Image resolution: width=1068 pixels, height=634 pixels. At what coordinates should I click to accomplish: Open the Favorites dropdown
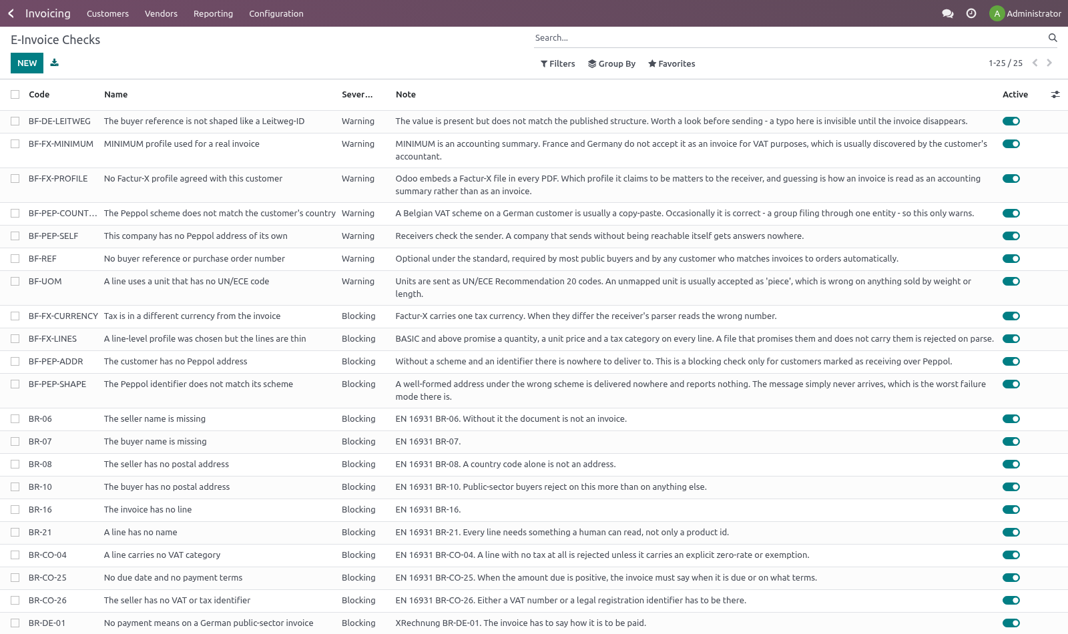[672, 63]
